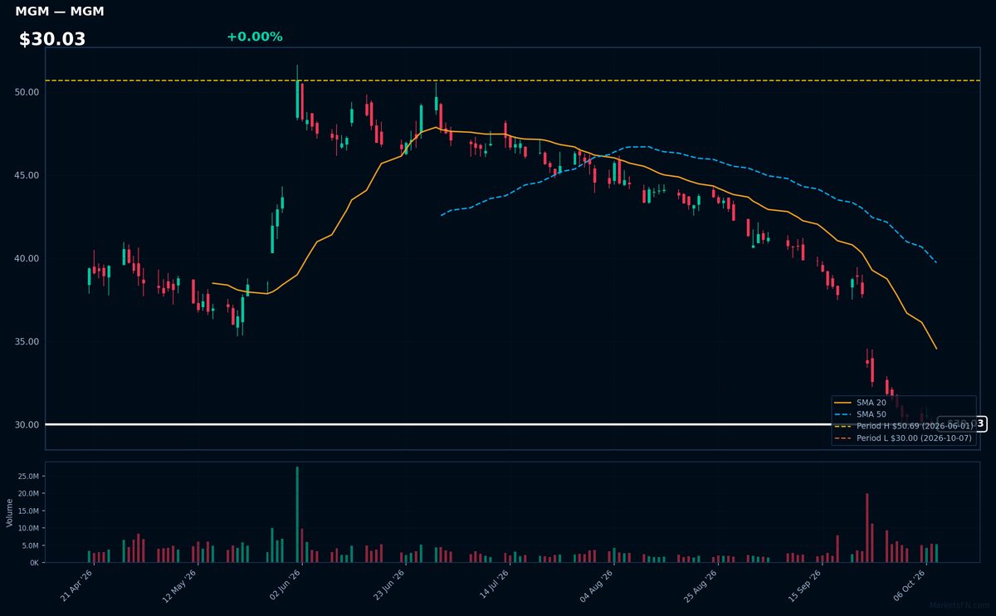Select the $30.03 current price readout
996x616 pixels.
52,39
